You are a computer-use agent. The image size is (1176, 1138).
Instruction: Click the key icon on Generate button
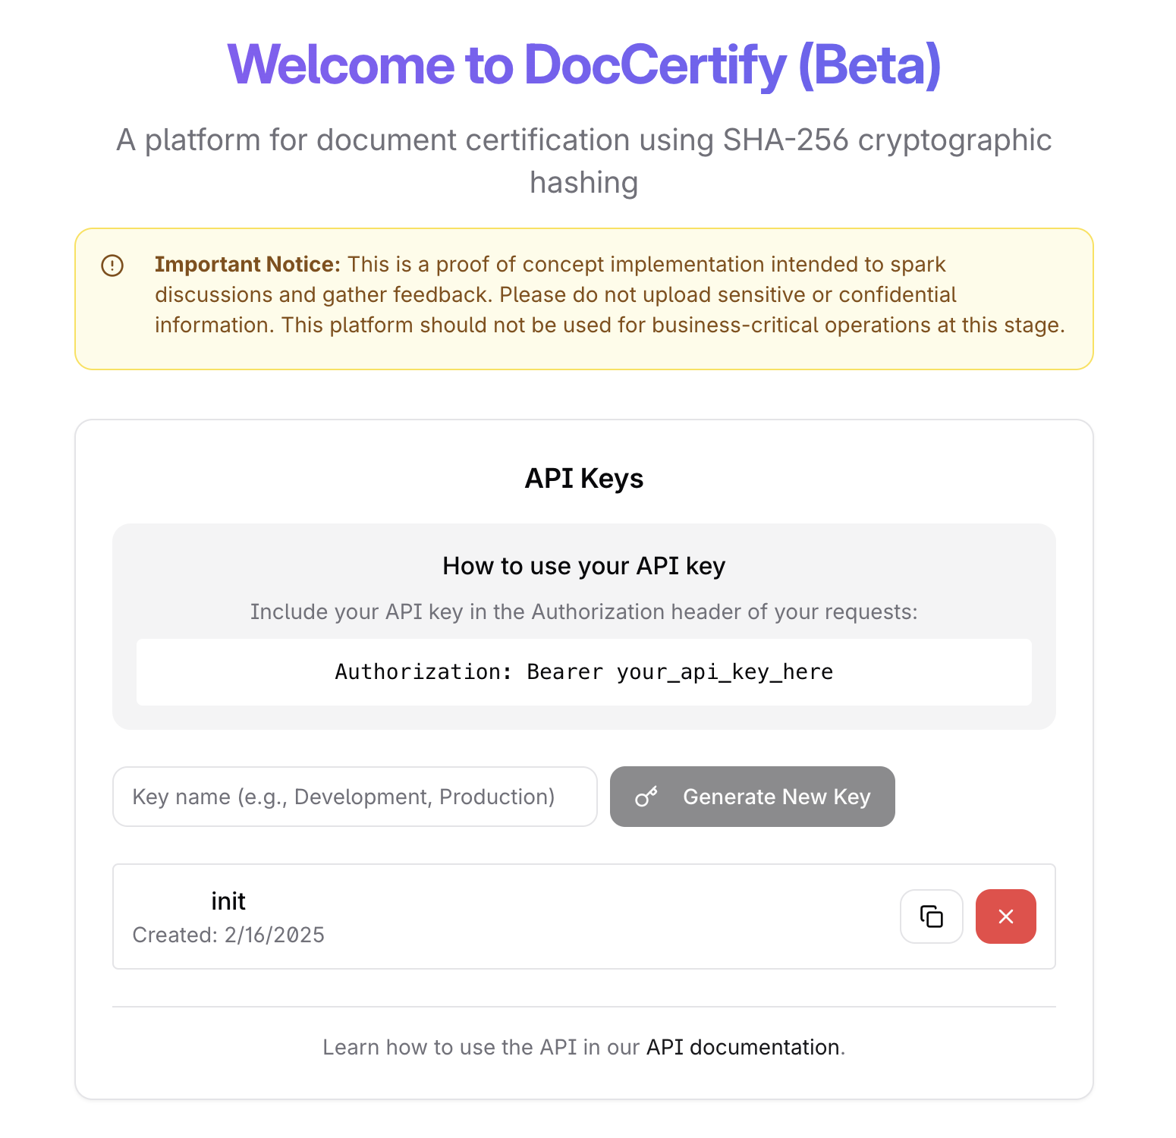click(x=646, y=797)
